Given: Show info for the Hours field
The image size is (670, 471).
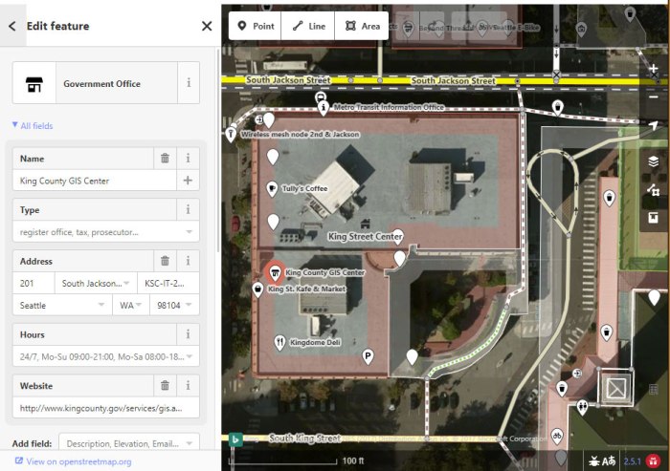Looking at the screenshot, I should click(188, 334).
